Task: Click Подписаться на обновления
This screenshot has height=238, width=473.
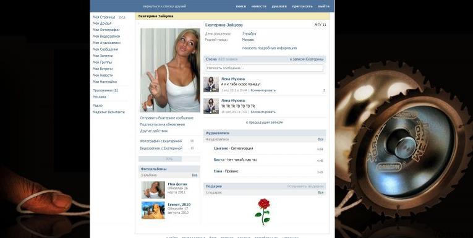Action: [x=162, y=125]
